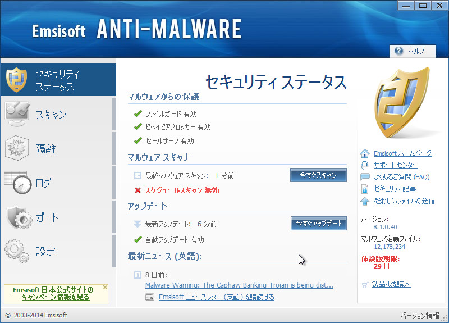This screenshot has width=449, height=323.
Task: Open the 設定 section in sidebar
Action: pos(58,251)
